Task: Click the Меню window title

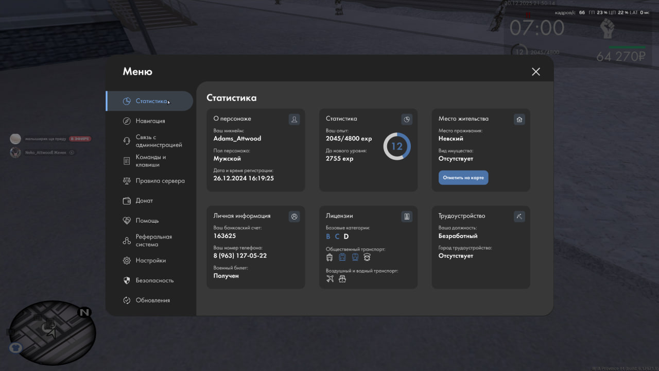Action: (x=137, y=72)
